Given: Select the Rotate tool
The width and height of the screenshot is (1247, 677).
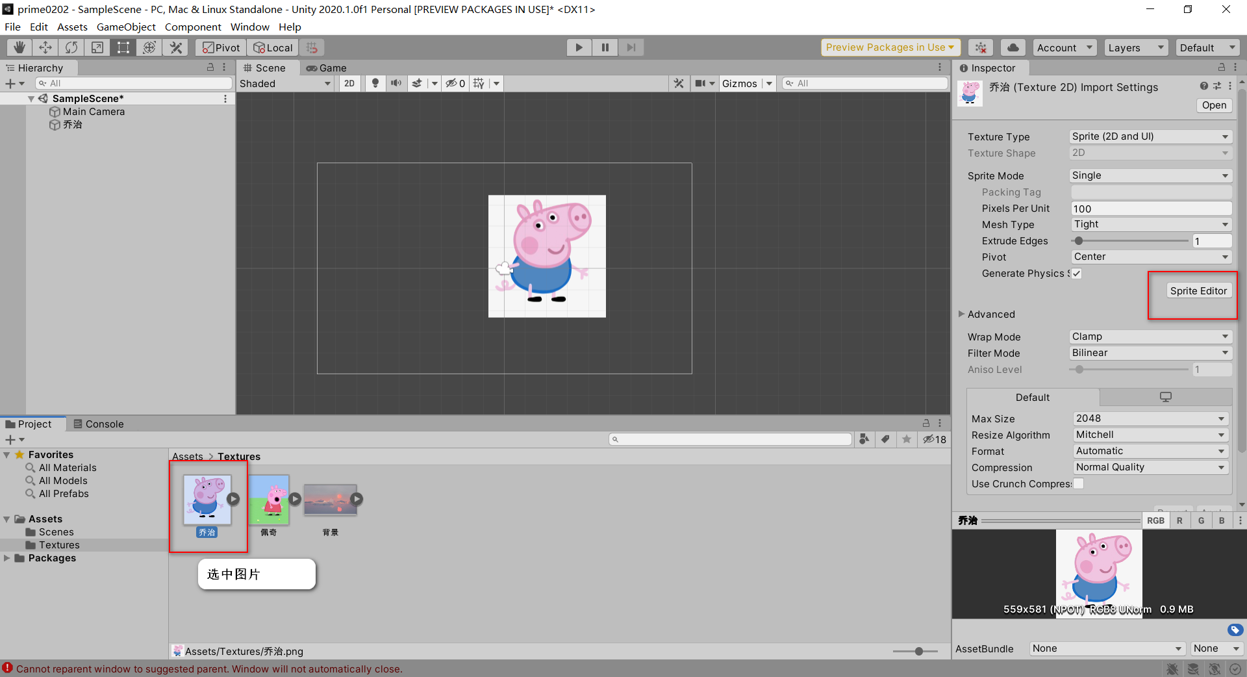Looking at the screenshot, I should pyautogui.click(x=71, y=47).
